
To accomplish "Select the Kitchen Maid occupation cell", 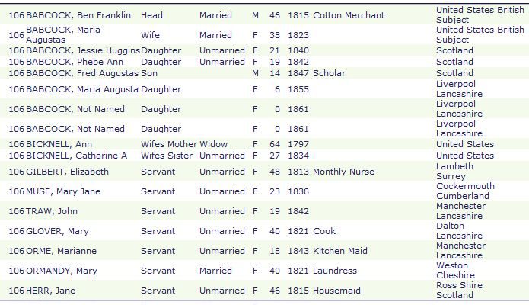I will click(340, 251).
